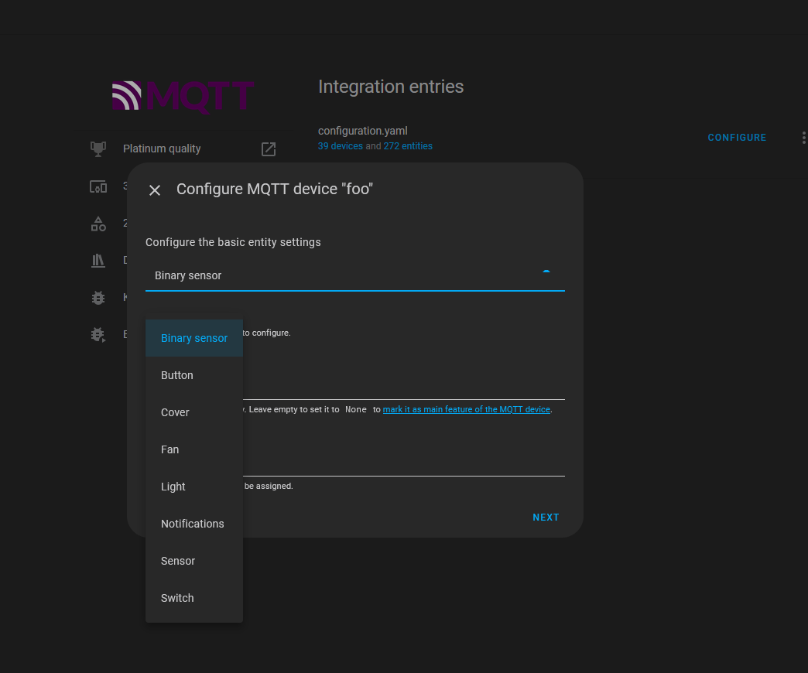The image size is (808, 673).
Task: Open Platinum quality via external link icon
Action: pyautogui.click(x=269, y=149)
